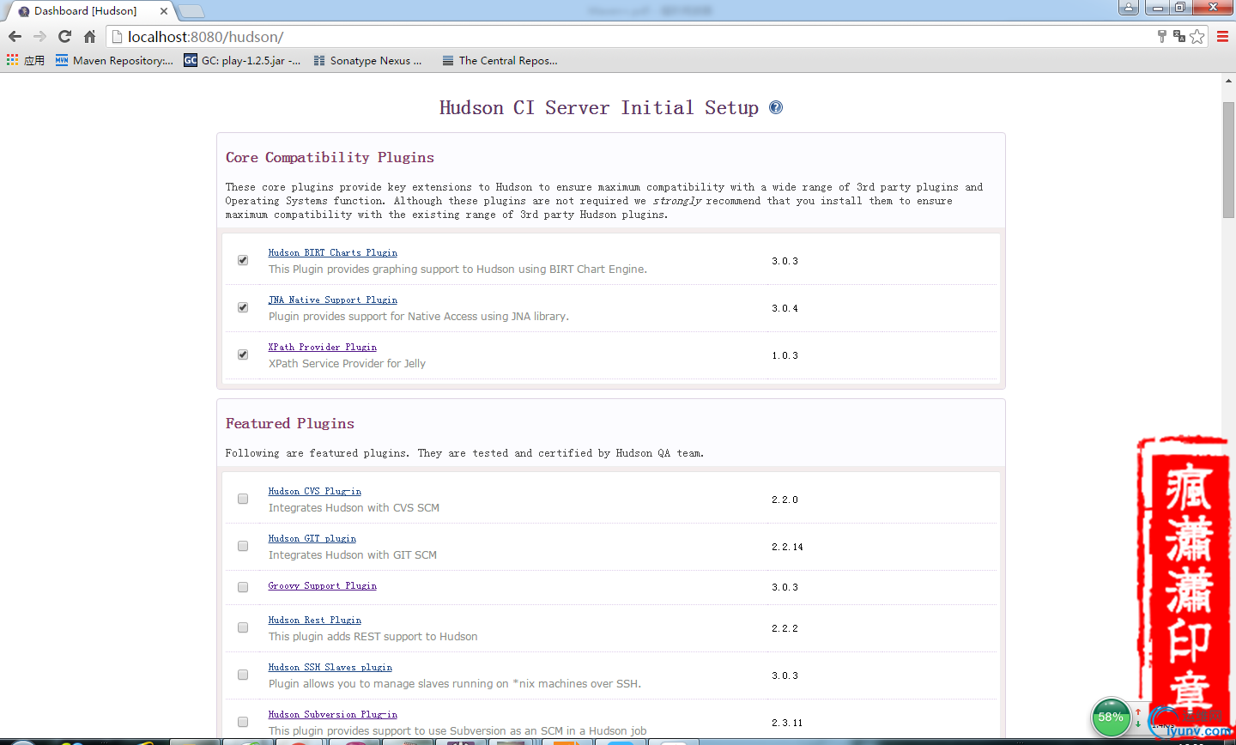This screenshot has height=745, width=1236.
Task: Open the Maven Repository bookmark
Action: [x=114, y=60]
